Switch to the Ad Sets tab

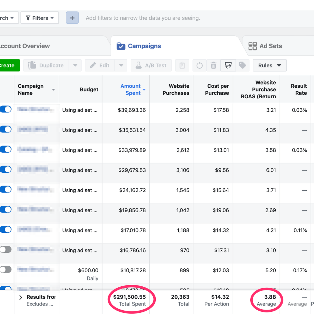coord(265,46)
